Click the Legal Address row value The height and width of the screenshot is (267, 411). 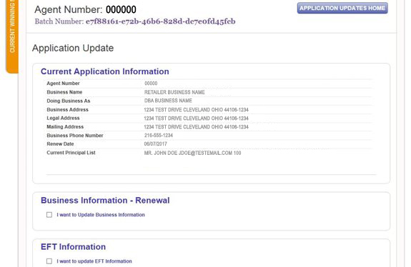point(196,119)
